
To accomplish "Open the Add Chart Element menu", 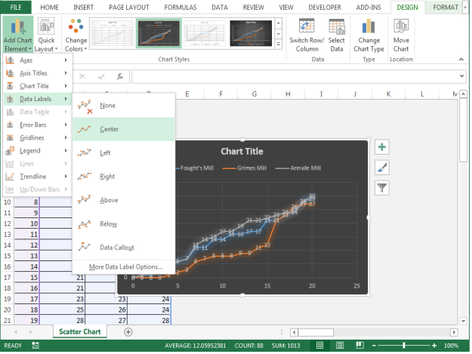I will click(x=18, y=35).
